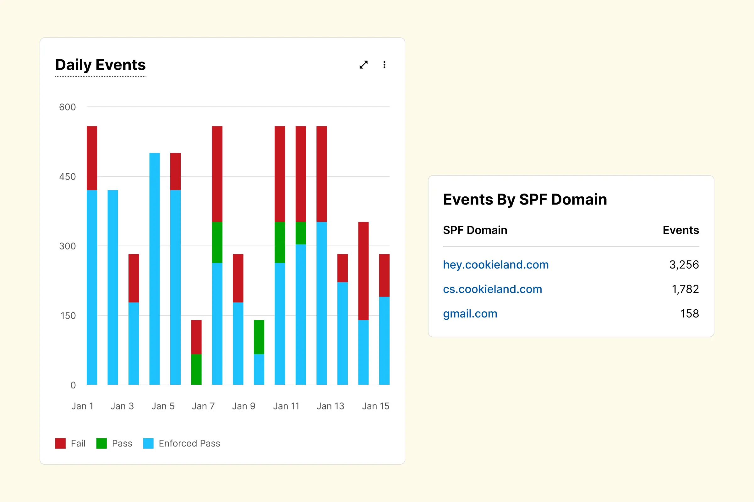Image resolution: width=754 pixels, height=502 pixels.
Task: Sort by the Events column header
Action: pos(680,230)
